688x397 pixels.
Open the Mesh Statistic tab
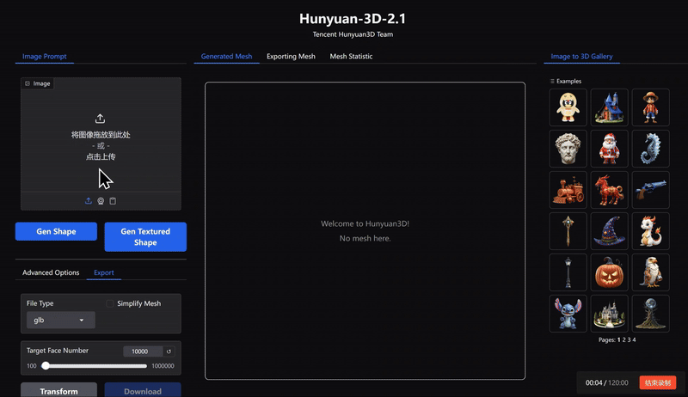tap(351, 57)
